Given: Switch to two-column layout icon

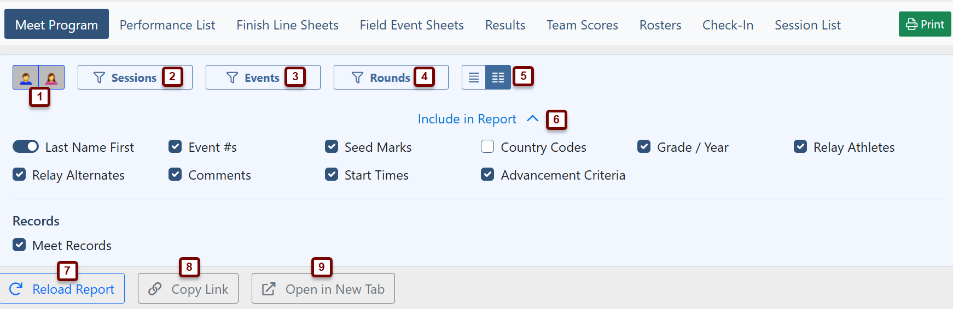Looking at the screenshot, I should (x=498, y=78).
